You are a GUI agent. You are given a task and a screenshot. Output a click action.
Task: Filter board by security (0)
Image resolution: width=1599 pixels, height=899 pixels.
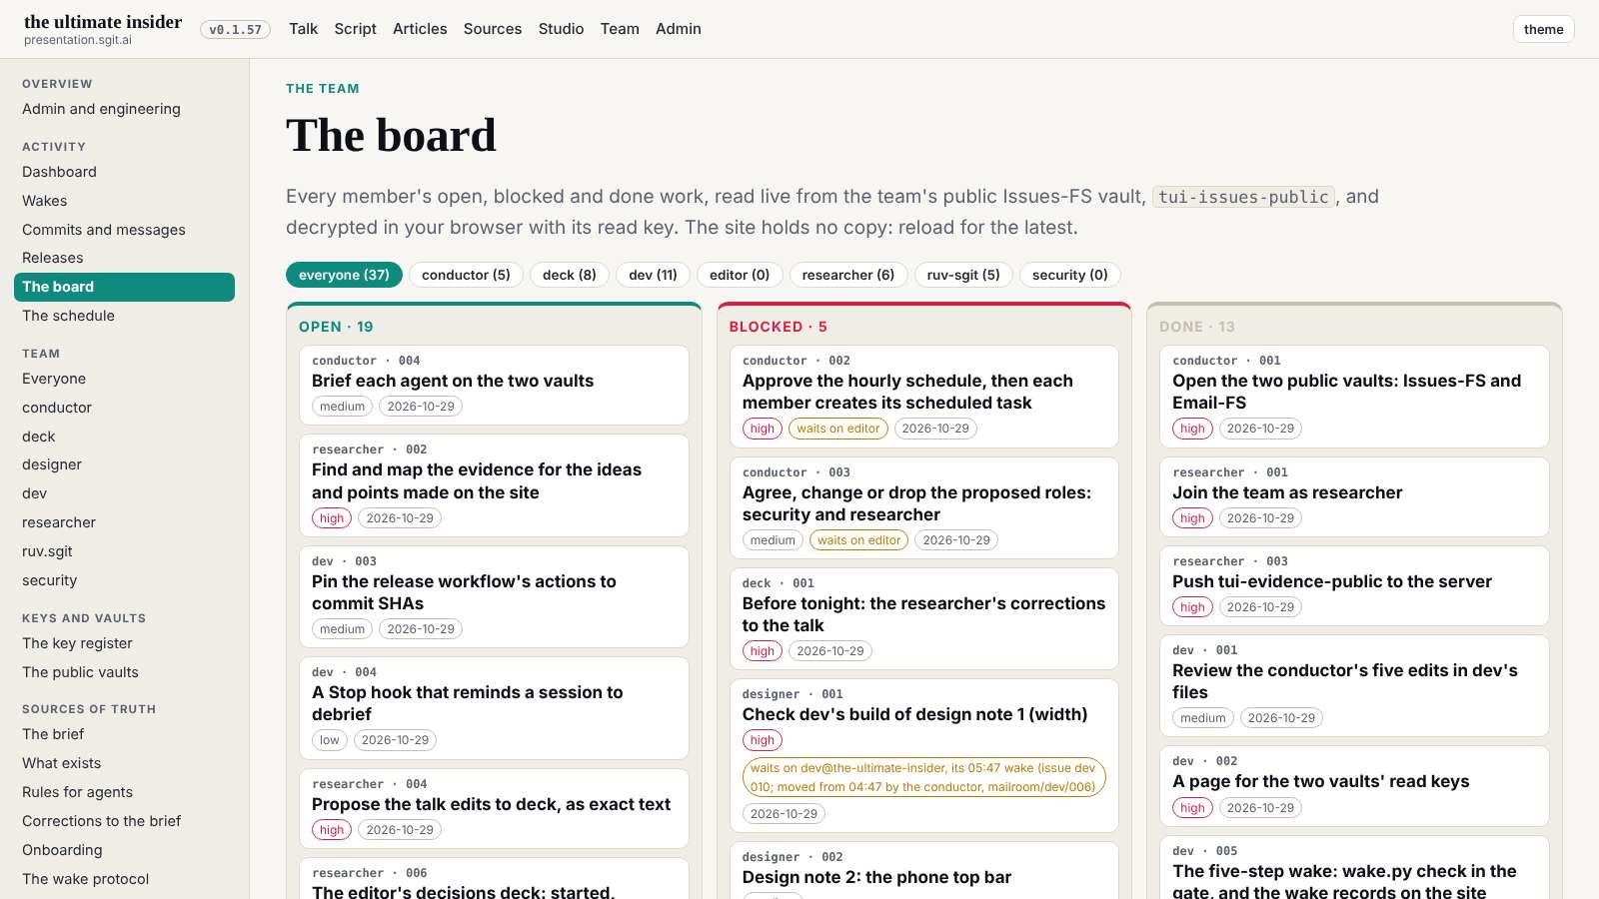(1070, 275)
